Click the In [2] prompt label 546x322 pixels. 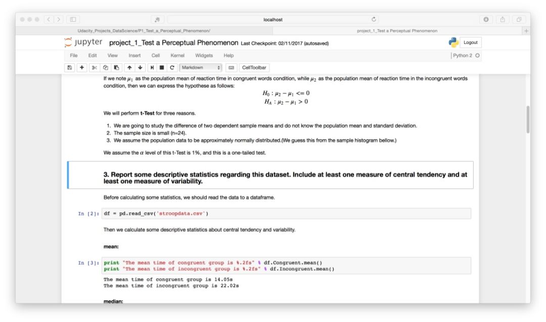pos(88,214)
